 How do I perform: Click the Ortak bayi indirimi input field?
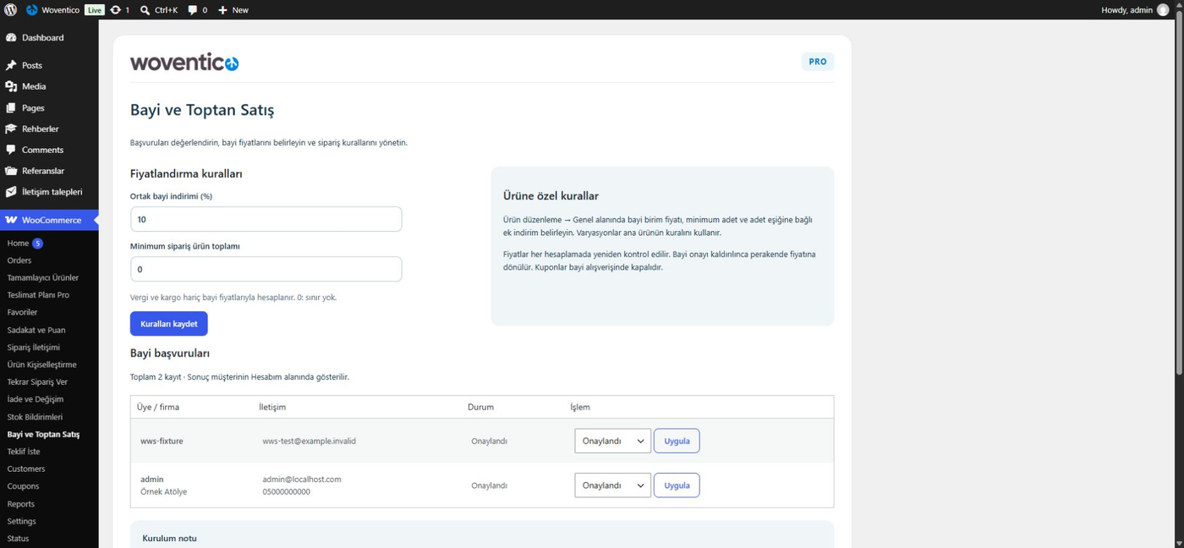tap(266, 219)
